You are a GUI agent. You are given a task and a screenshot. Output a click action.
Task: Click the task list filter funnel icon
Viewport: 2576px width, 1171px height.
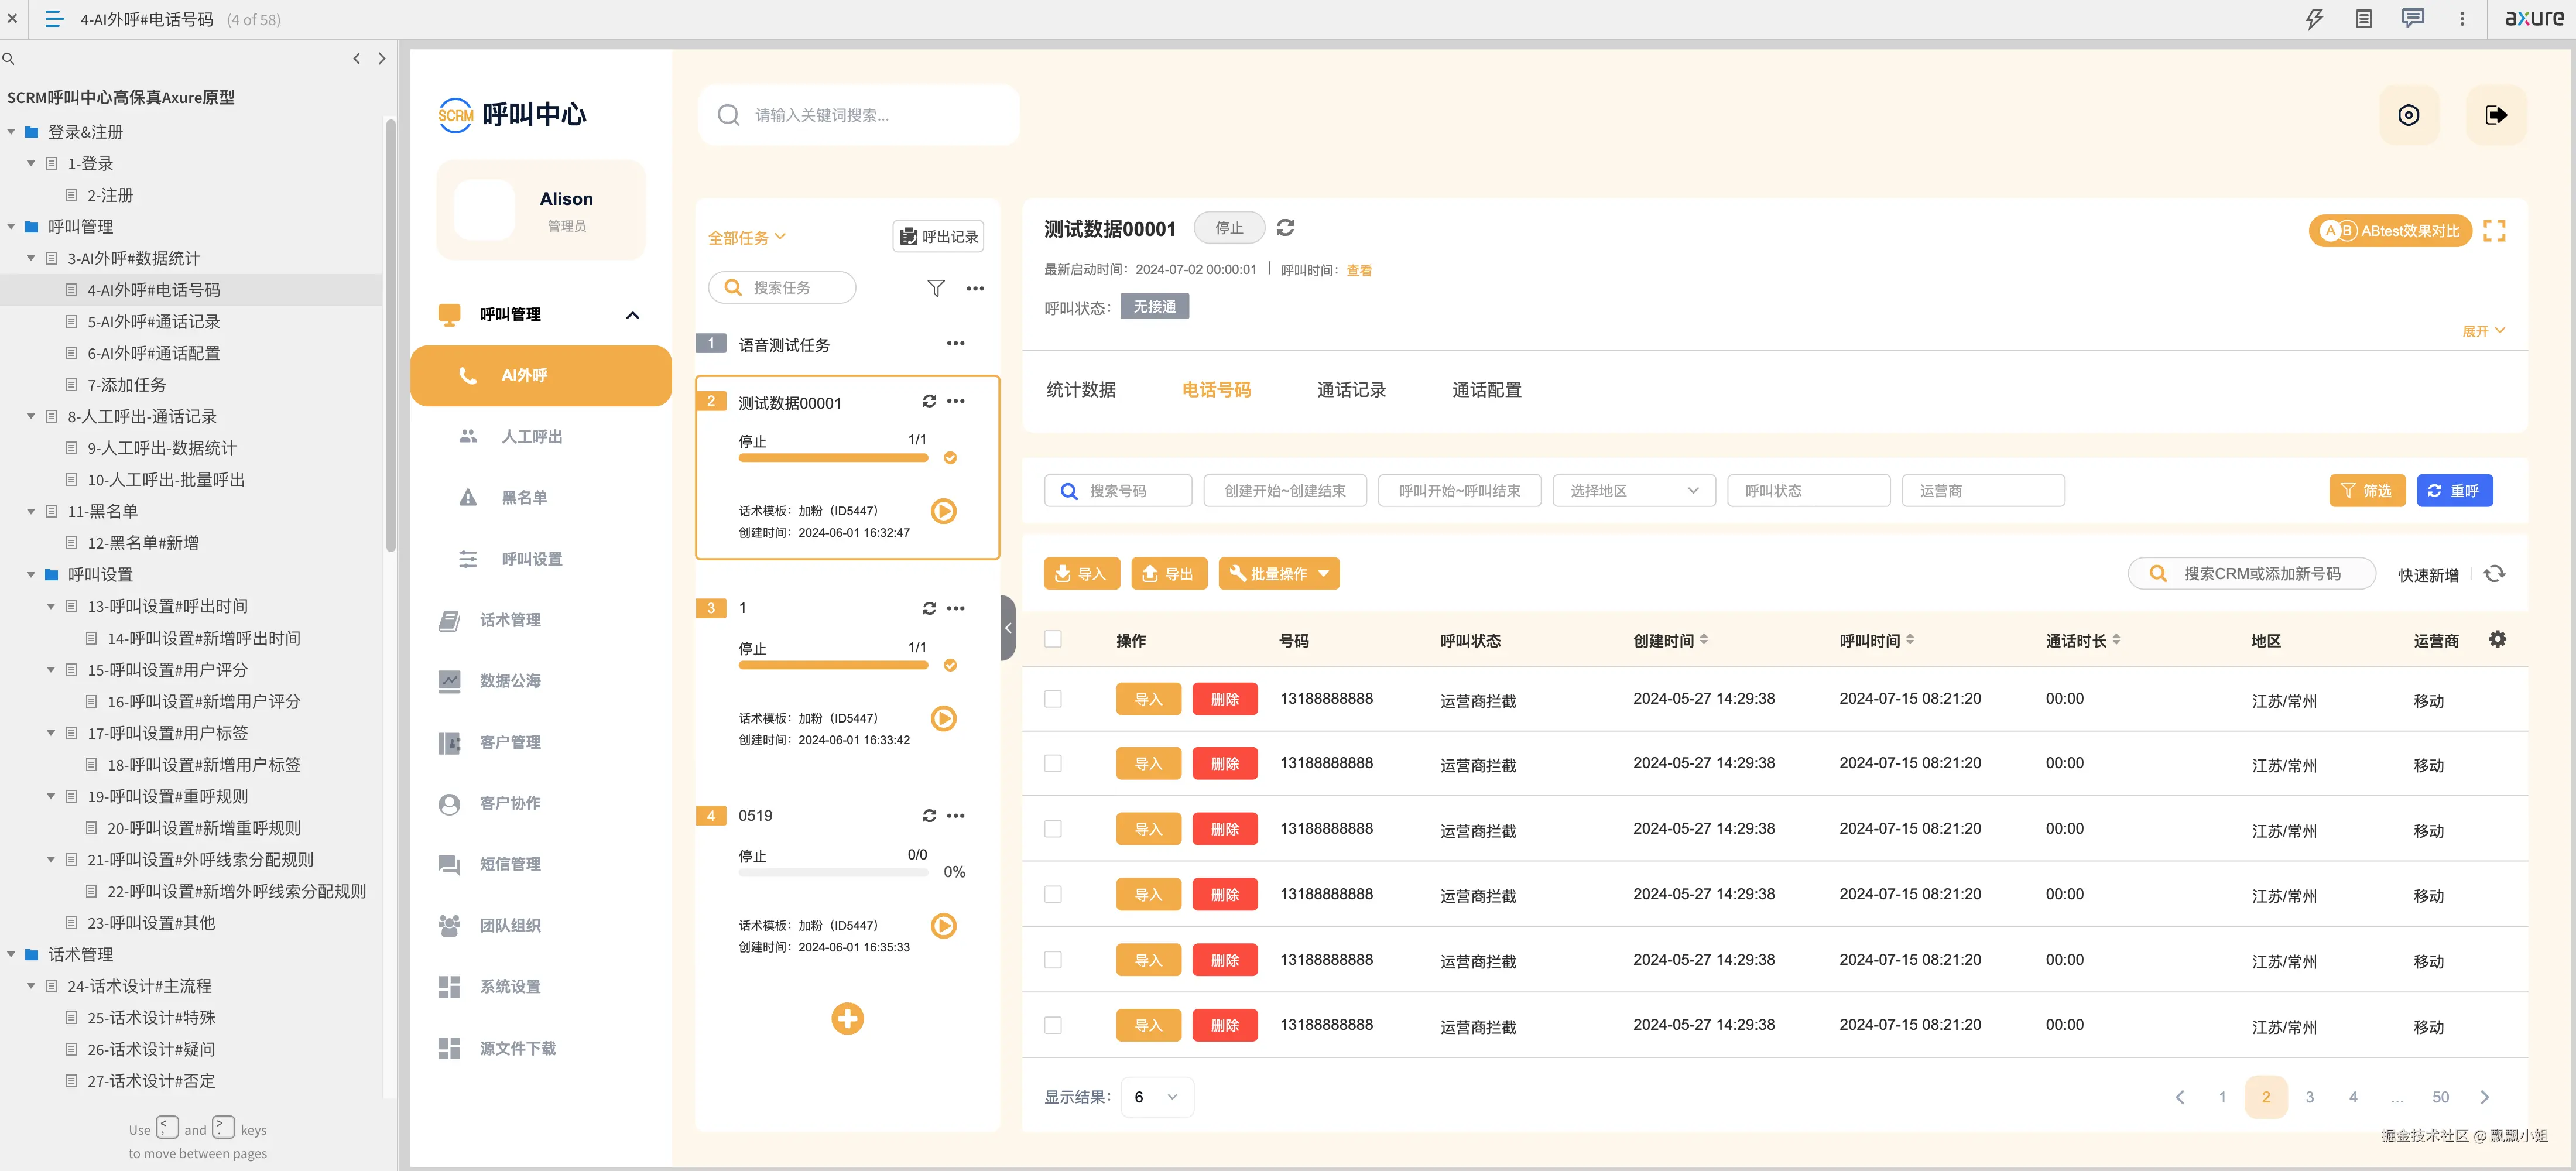(935, 288)
